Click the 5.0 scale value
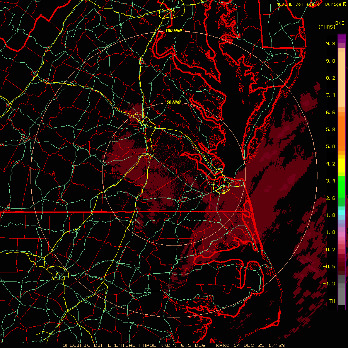The image size is (348, 348). pos(331,147)
